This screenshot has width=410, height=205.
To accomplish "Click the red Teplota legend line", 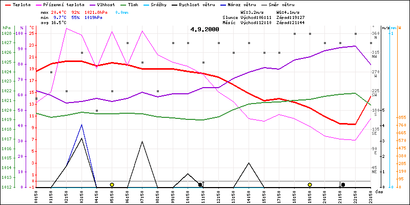I will point(6,4).
